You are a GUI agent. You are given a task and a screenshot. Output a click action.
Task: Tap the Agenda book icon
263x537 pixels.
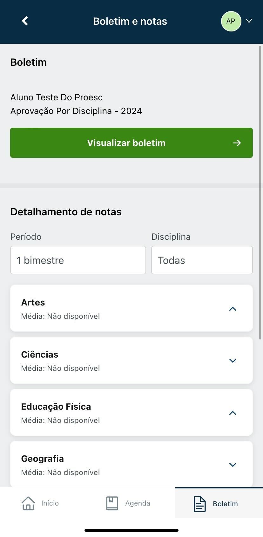(x=112, y=503)
